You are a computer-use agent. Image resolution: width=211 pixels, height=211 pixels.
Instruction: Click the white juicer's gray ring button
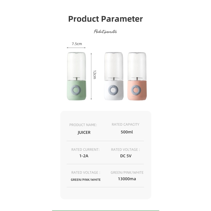[x=114, y=91]
